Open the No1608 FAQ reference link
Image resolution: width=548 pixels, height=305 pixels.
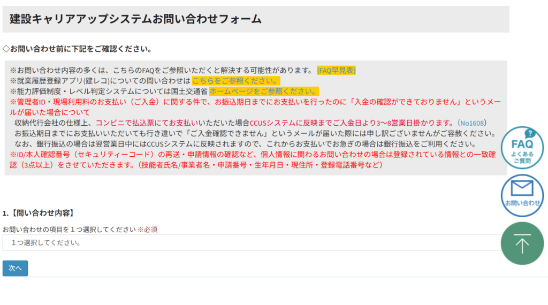(475, 123)
